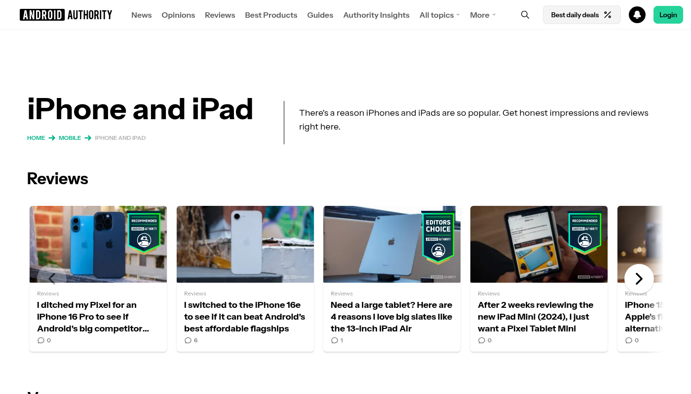Click comment icon on iPad Mini review
This screenshot has width=691, height=394.
pos(482,340)
